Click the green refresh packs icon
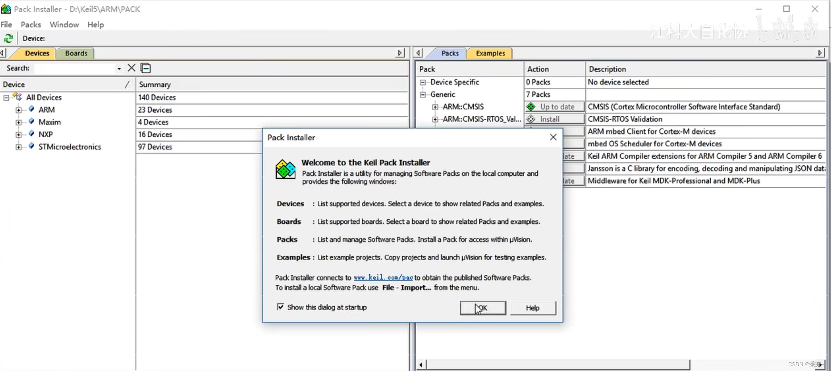The width and height of the screenshot is (831, 371). 8,38
